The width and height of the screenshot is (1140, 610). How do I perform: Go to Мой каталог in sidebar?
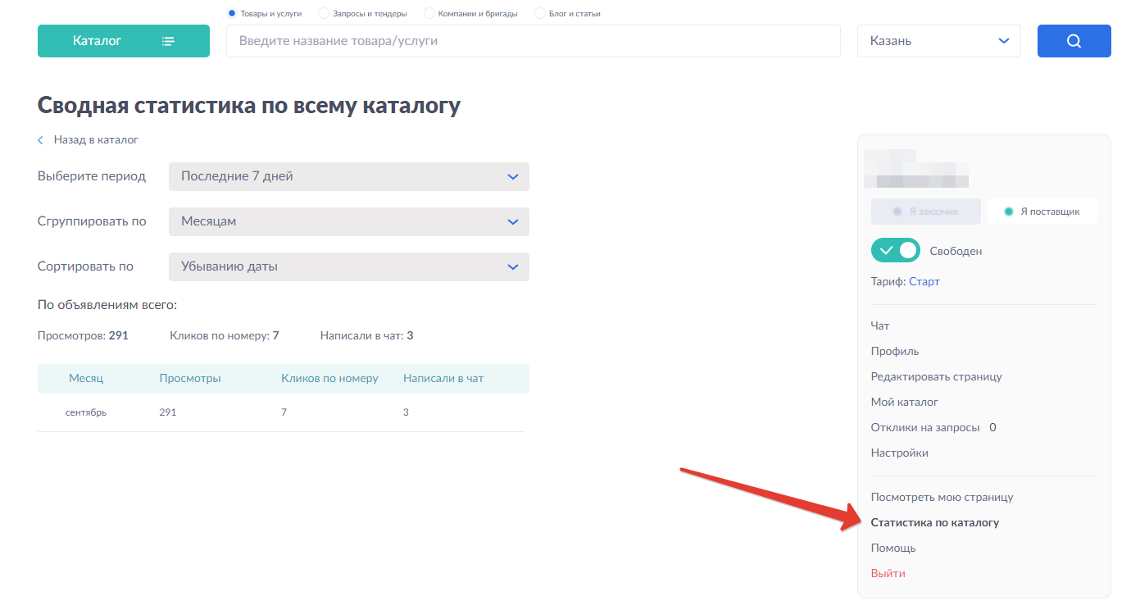pyautogui.click(x=904, y=402)
